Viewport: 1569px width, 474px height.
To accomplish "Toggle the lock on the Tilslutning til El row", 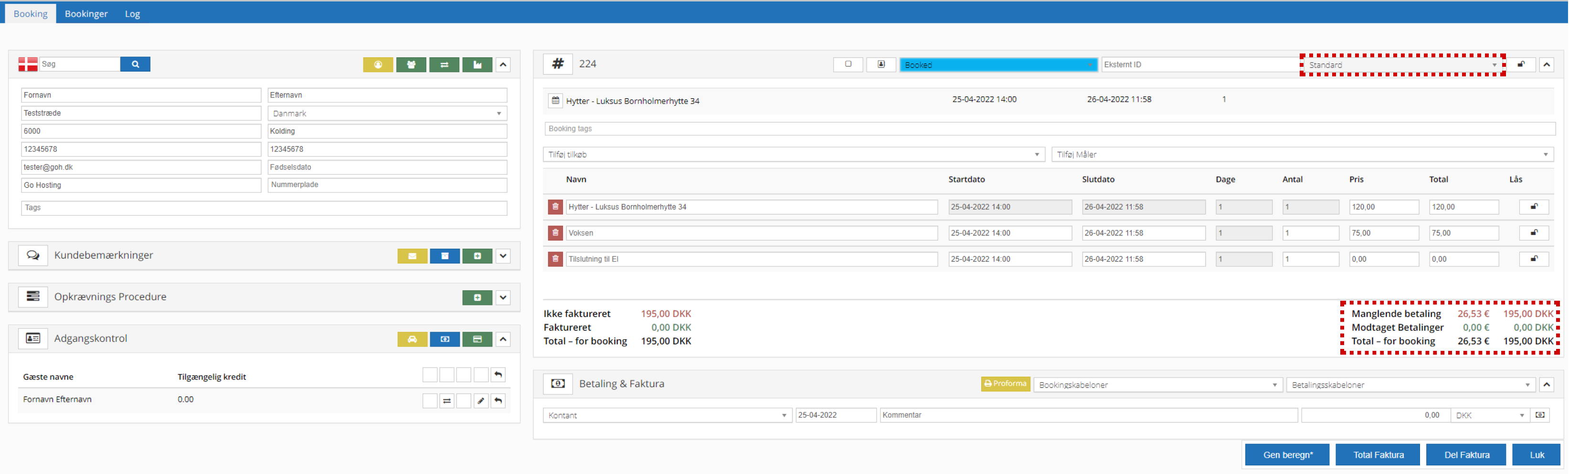I will (x=1534, y=259).
